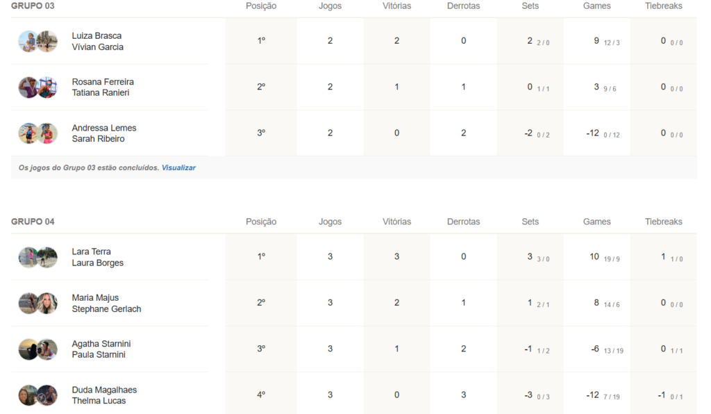711x414 pixels.
Task: Click Luiza Brasca and Vivian Garcia's avatar photos
Action: point(37,42)
